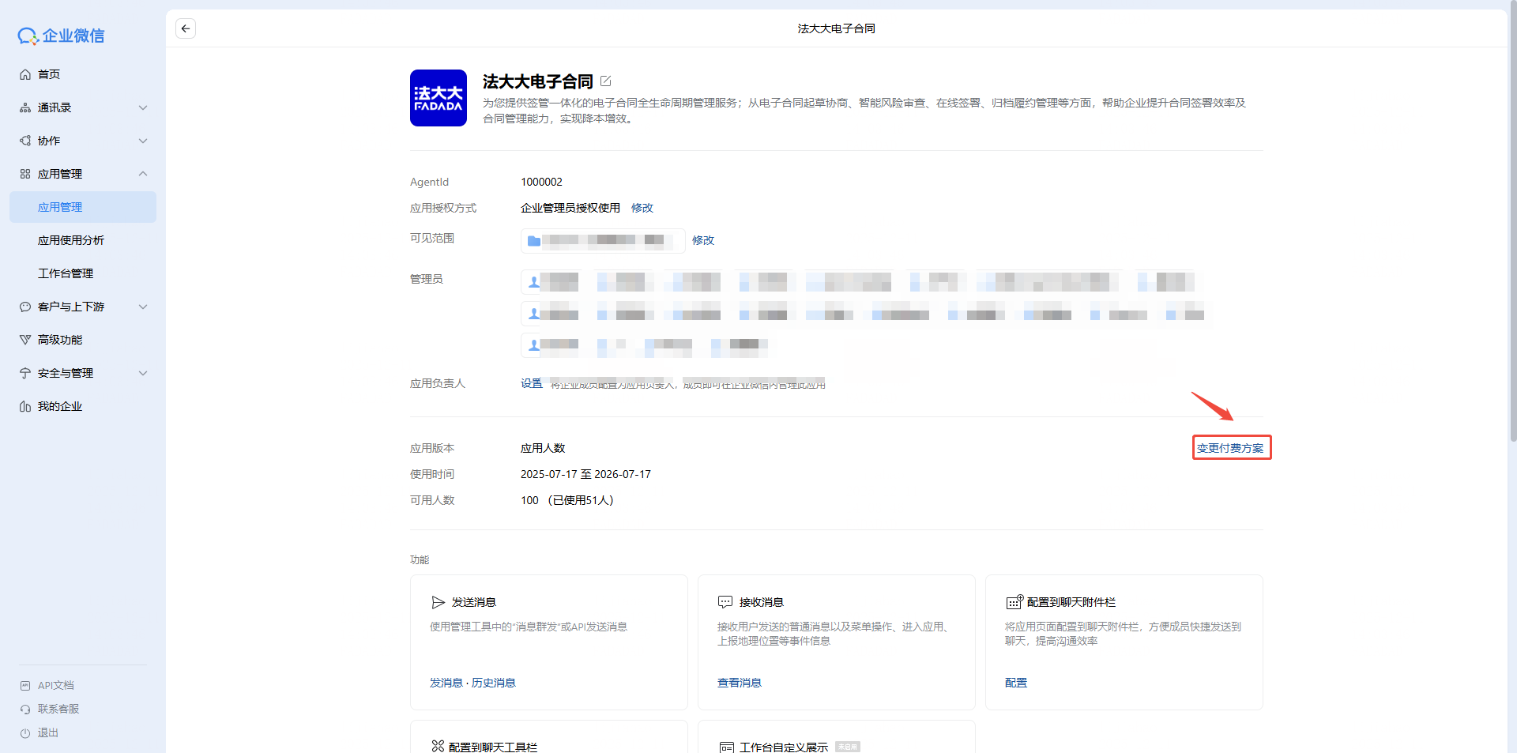Expand the 通讯录 menu chevron

[143, 107]
